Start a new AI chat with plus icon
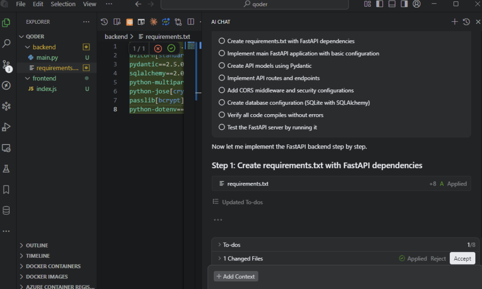Viewport: 482px width, 289px height. (x=455, y=22)
